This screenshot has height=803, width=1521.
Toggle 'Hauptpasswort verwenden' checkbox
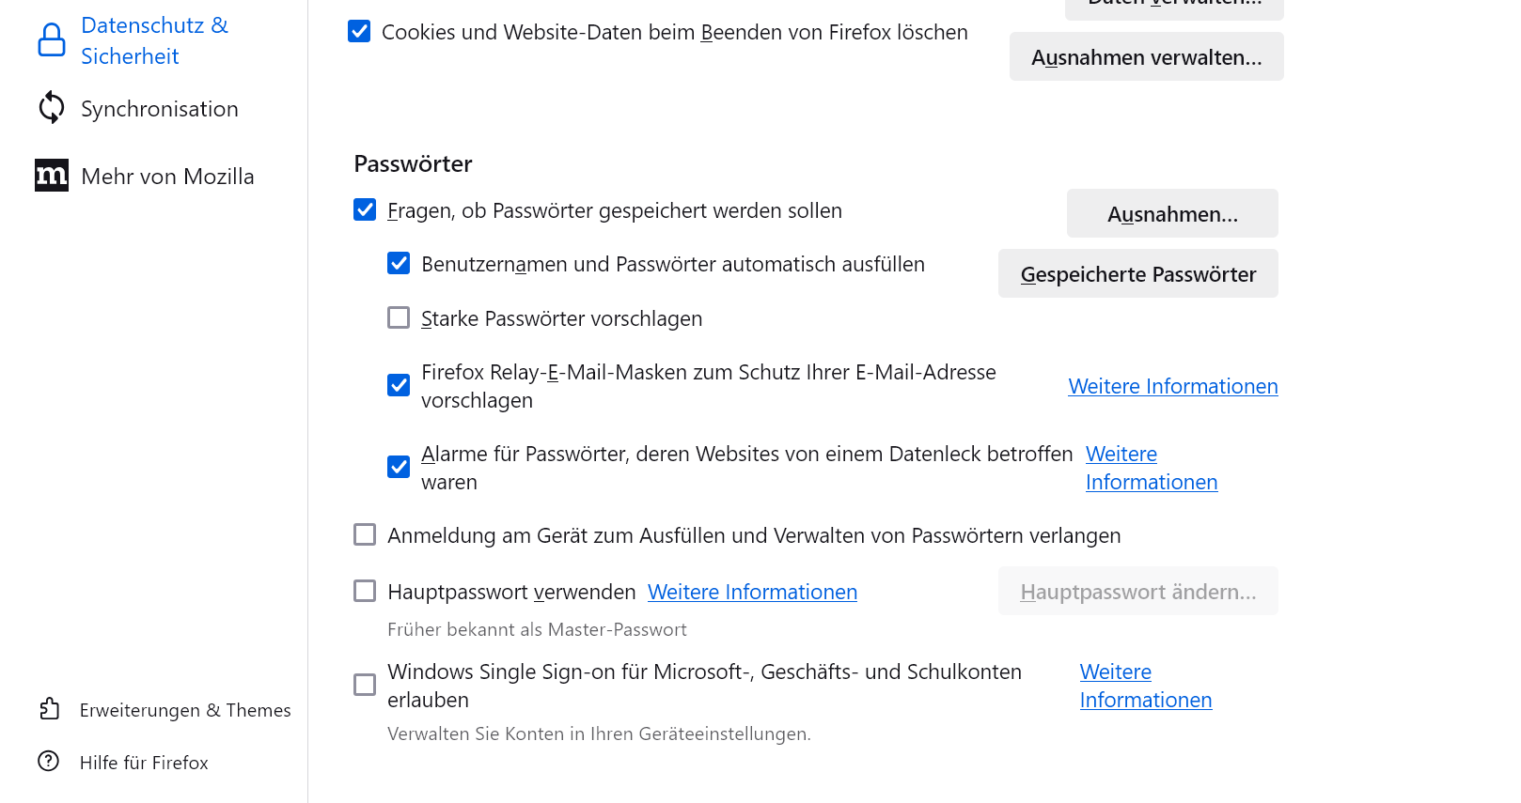click(x=365, y=591)
